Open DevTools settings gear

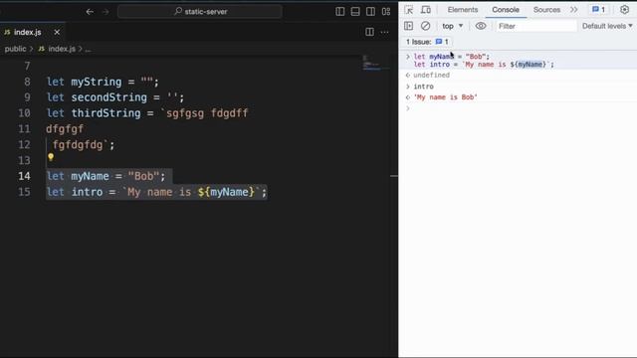tap(624, 10)
